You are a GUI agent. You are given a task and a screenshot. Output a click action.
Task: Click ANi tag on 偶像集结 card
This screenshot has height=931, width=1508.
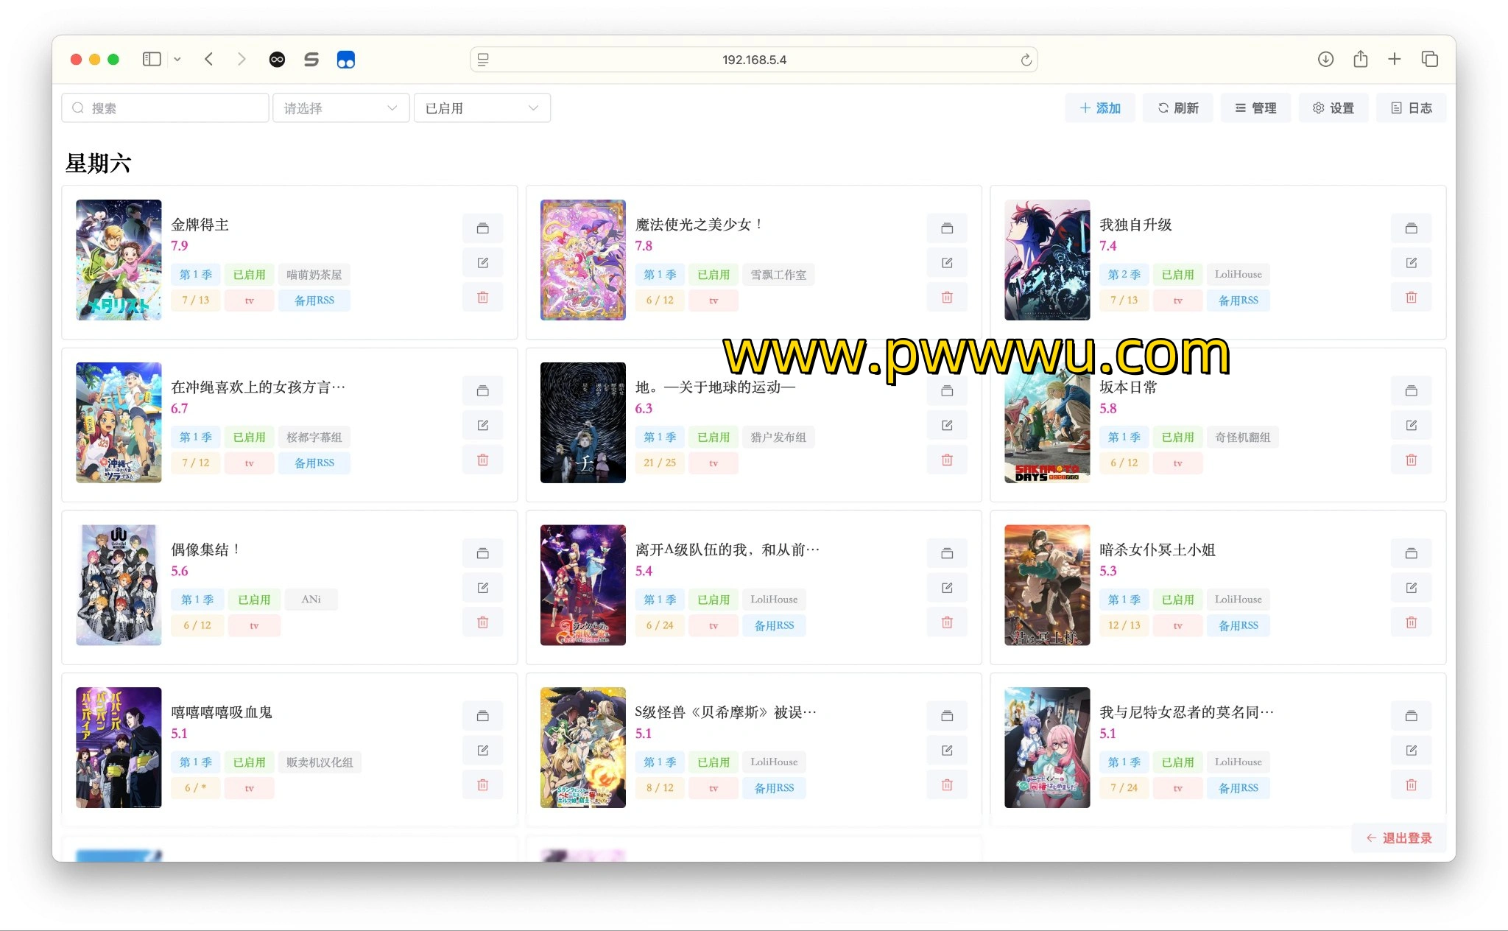tap(311, 600)
